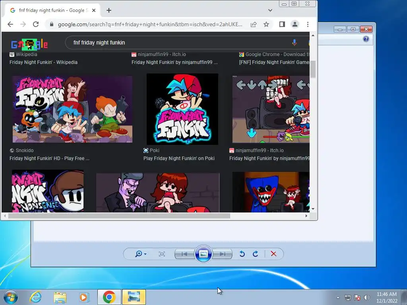Share this page icon in address bar
Image resolution: width=407 pixels, height=305 pixels.
[x=254, y=24]
